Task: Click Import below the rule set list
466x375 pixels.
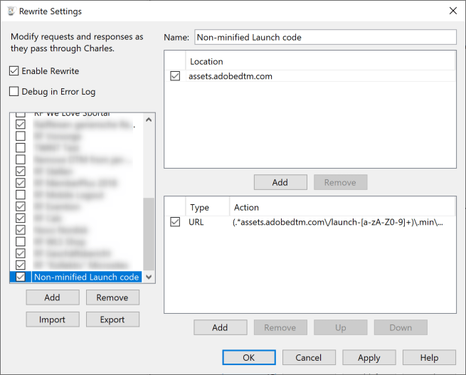Action: [x=52, y=319]
